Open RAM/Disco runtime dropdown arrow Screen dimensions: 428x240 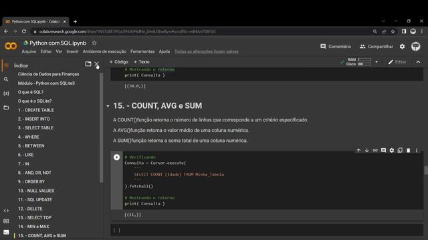click(x=377, y=62)
